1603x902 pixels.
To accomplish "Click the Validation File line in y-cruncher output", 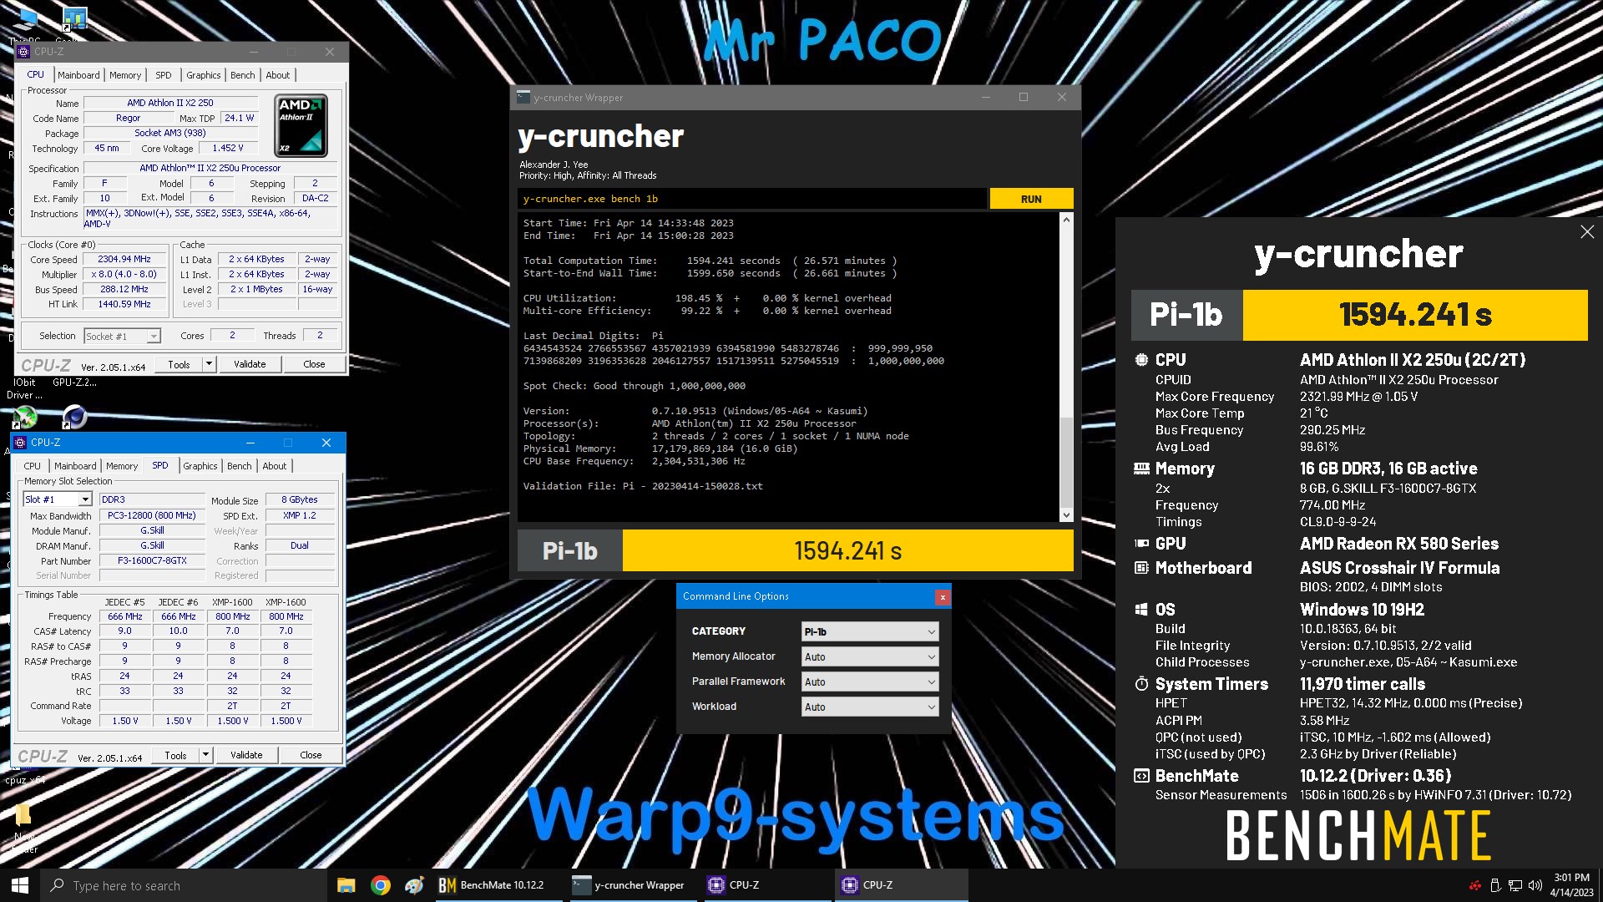I will point(643,486).
